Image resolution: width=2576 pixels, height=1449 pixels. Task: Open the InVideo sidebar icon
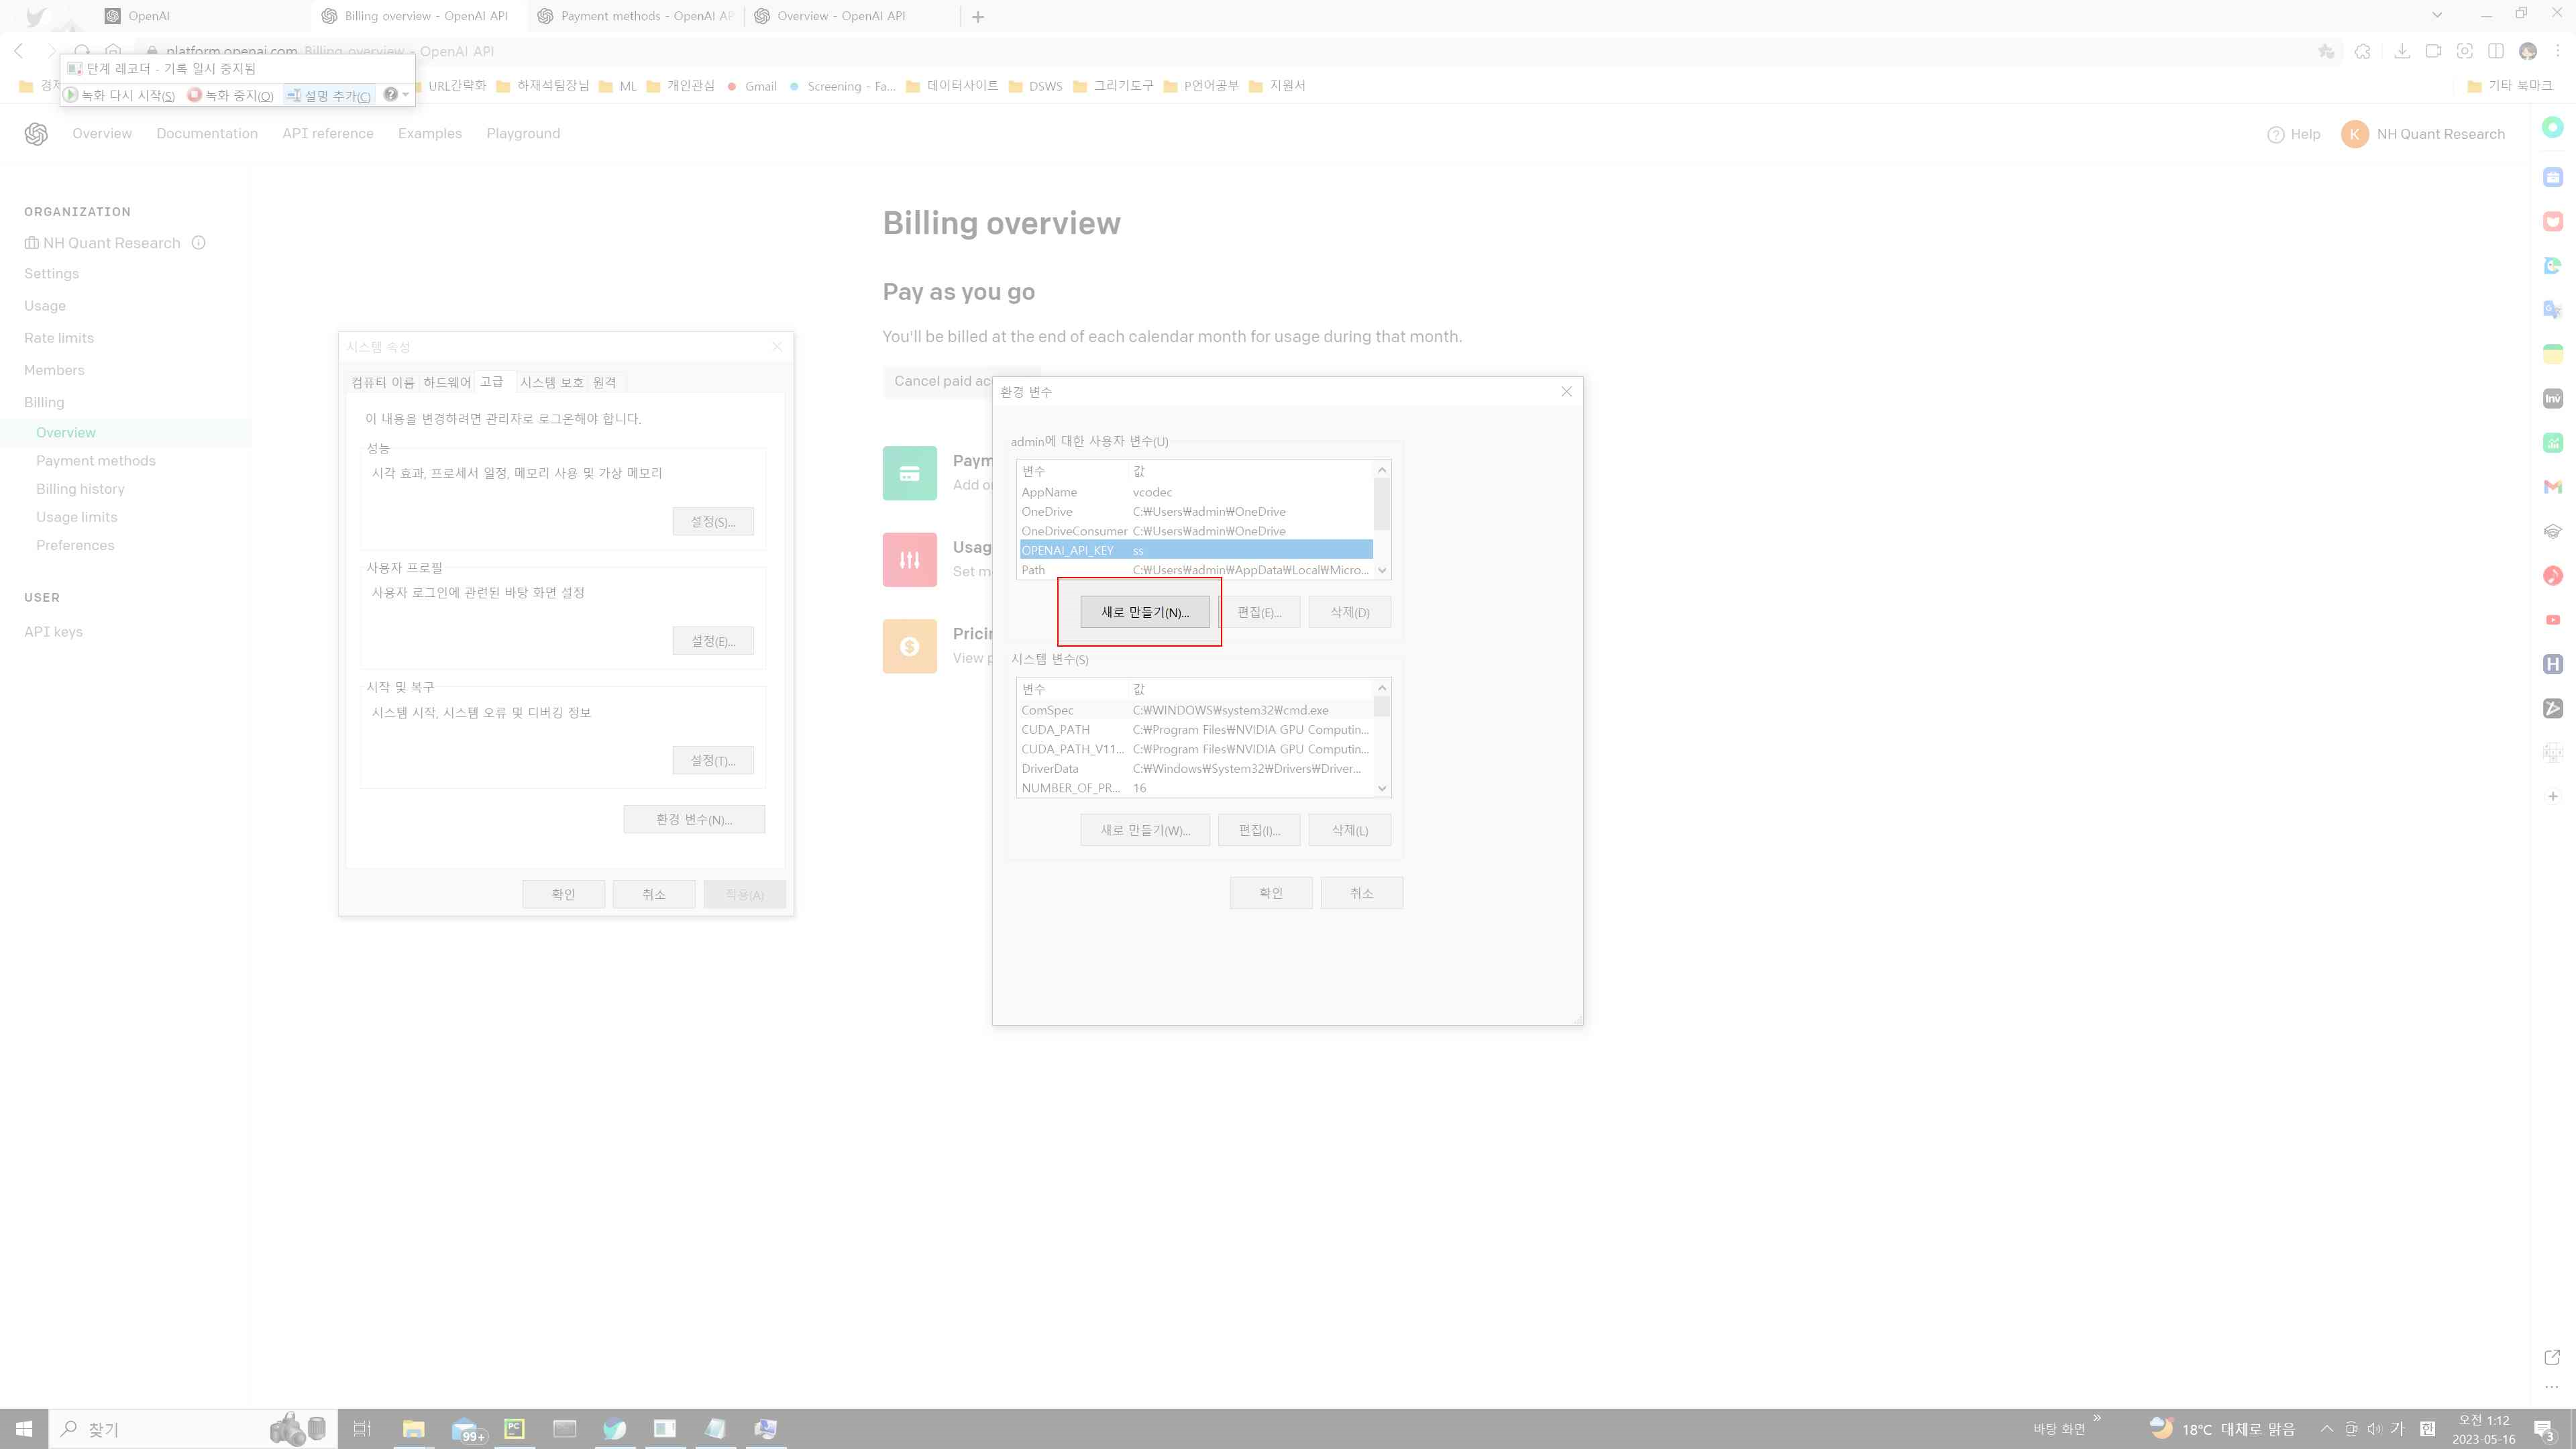[x=2553, y=398]
